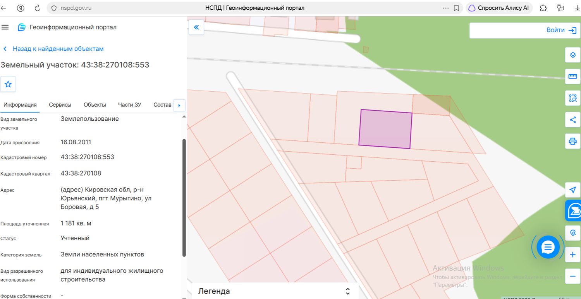Click the browser back arrow
The height and width of the screenshot is (299, 581).
click(x=3, y=8)
